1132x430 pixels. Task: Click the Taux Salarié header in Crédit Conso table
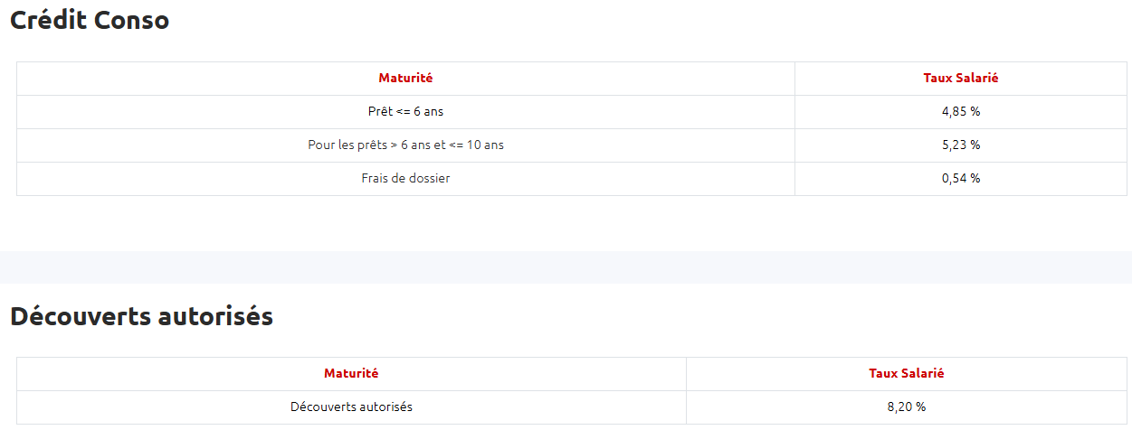pyautogui.click(x=960, y=79)
